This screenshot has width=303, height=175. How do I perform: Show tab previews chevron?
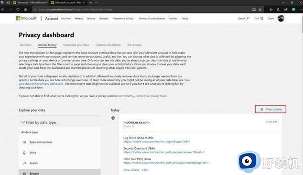click(x=96, y=3)
